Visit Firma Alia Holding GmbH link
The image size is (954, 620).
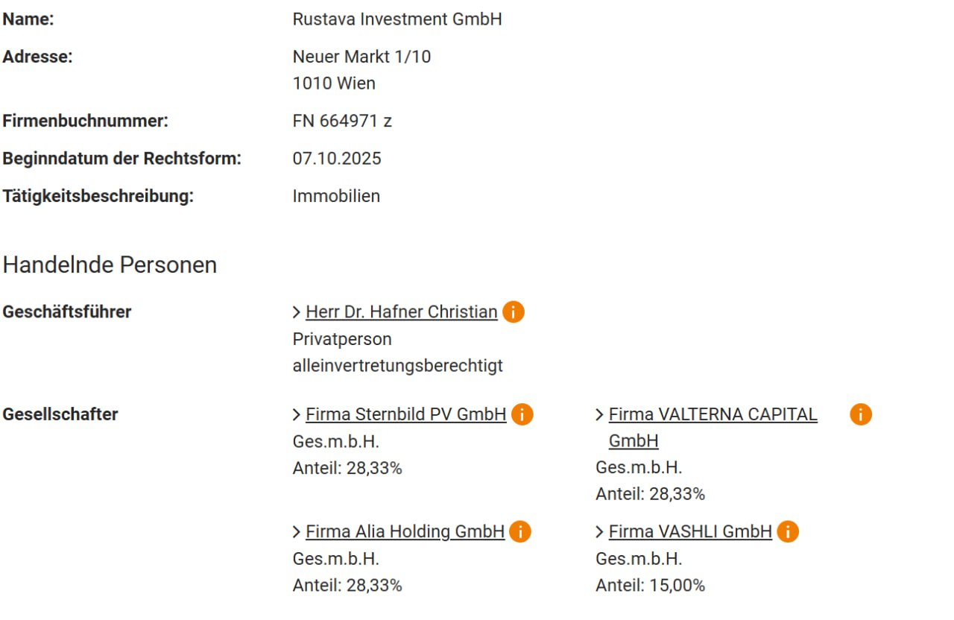click(405, 532)
